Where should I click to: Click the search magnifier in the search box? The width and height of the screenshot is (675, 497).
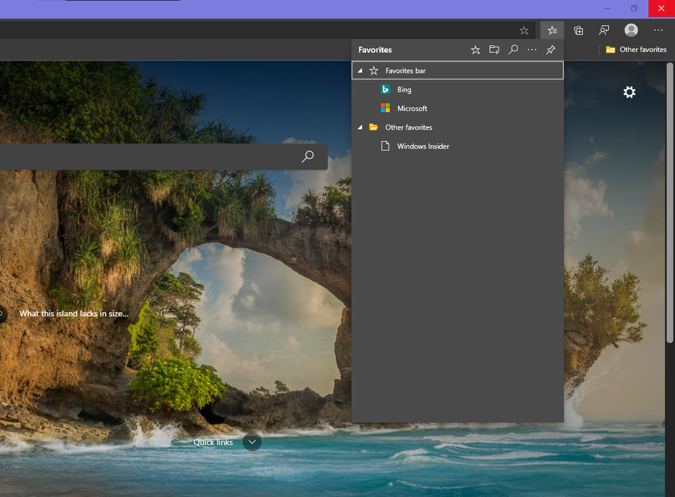[x=307, y=157]
